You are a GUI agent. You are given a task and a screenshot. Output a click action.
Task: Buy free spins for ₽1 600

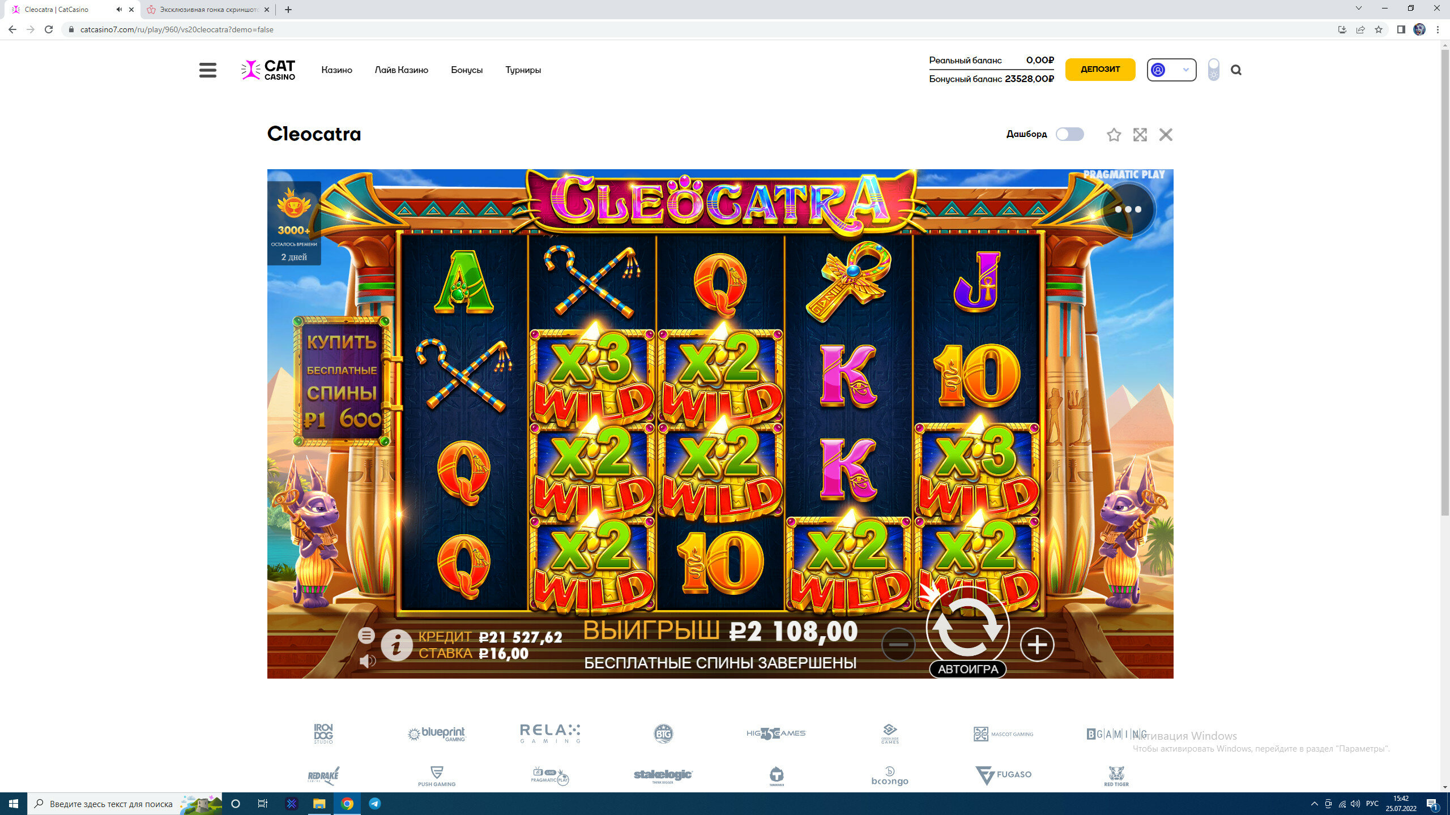tap(342, 381)
